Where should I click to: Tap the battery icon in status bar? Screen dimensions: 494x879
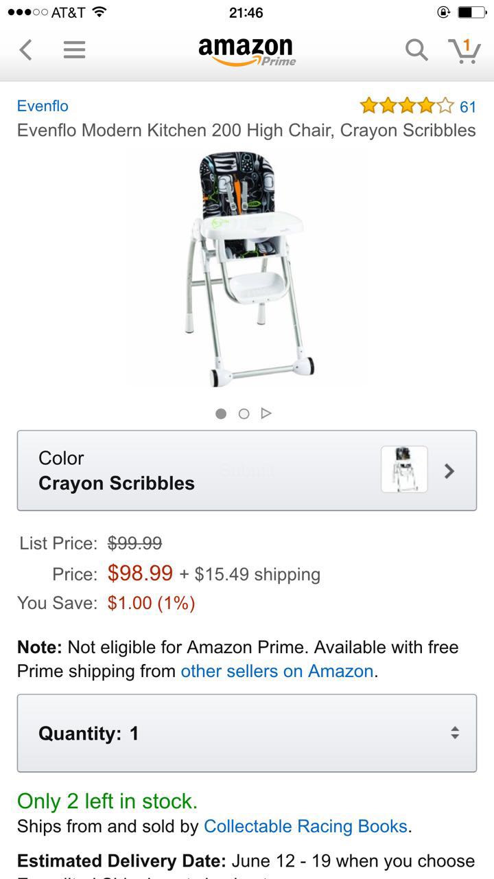[471, 12]
